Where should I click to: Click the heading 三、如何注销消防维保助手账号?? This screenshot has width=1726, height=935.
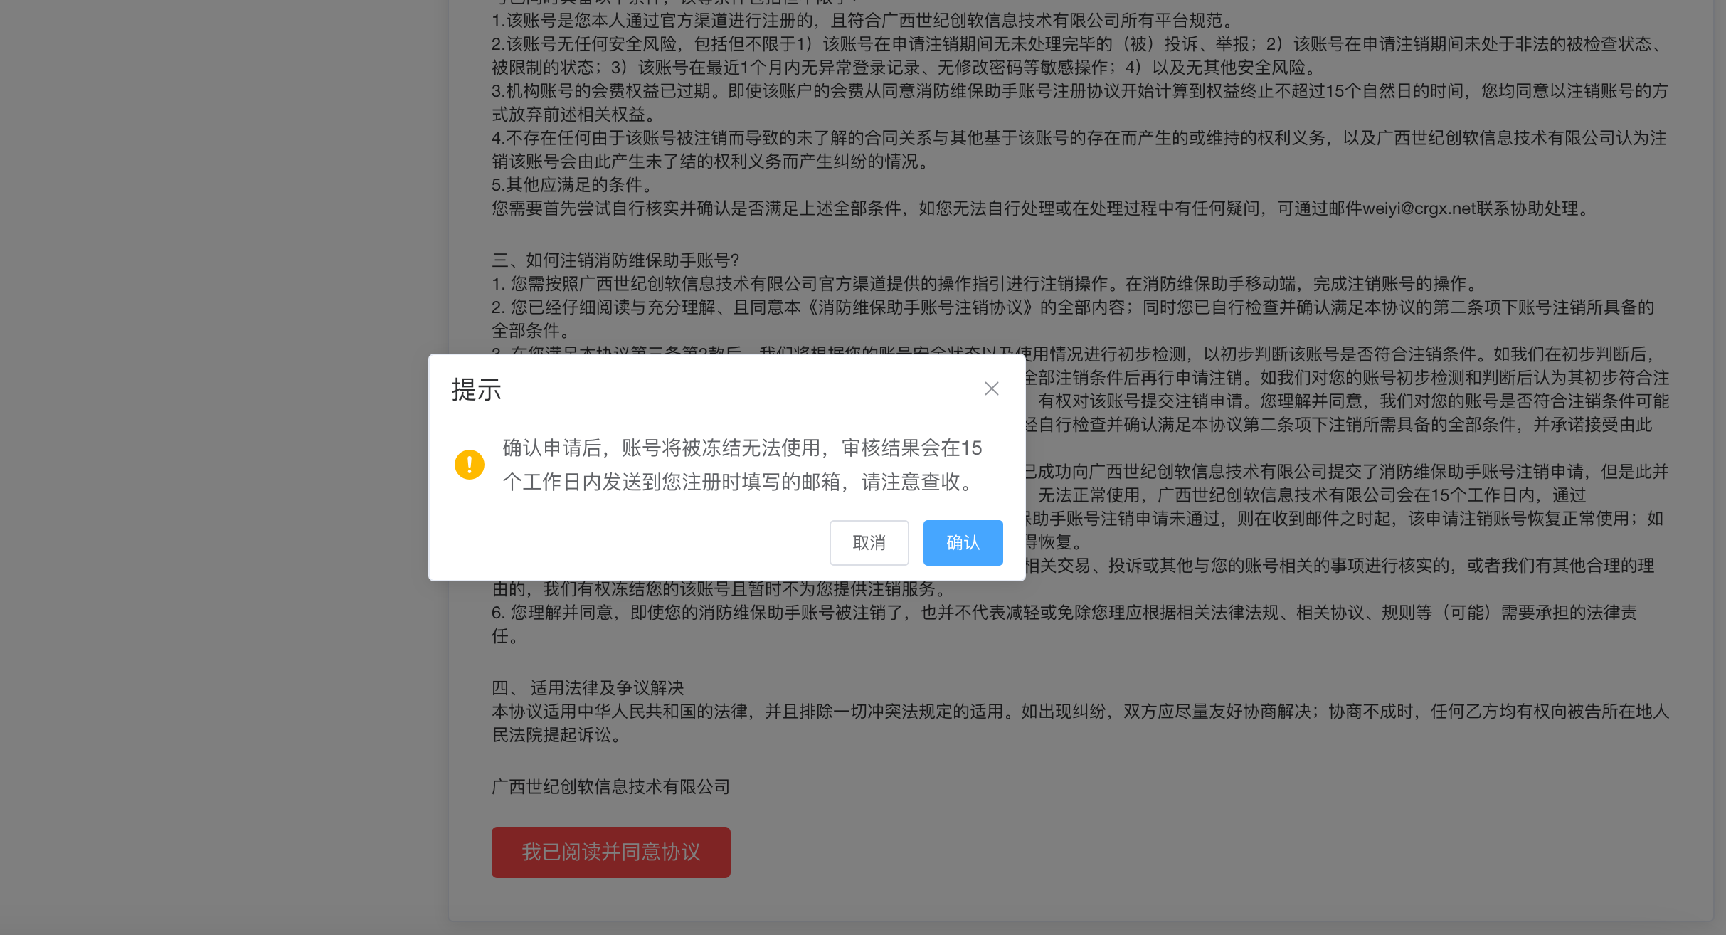point(616,260)
